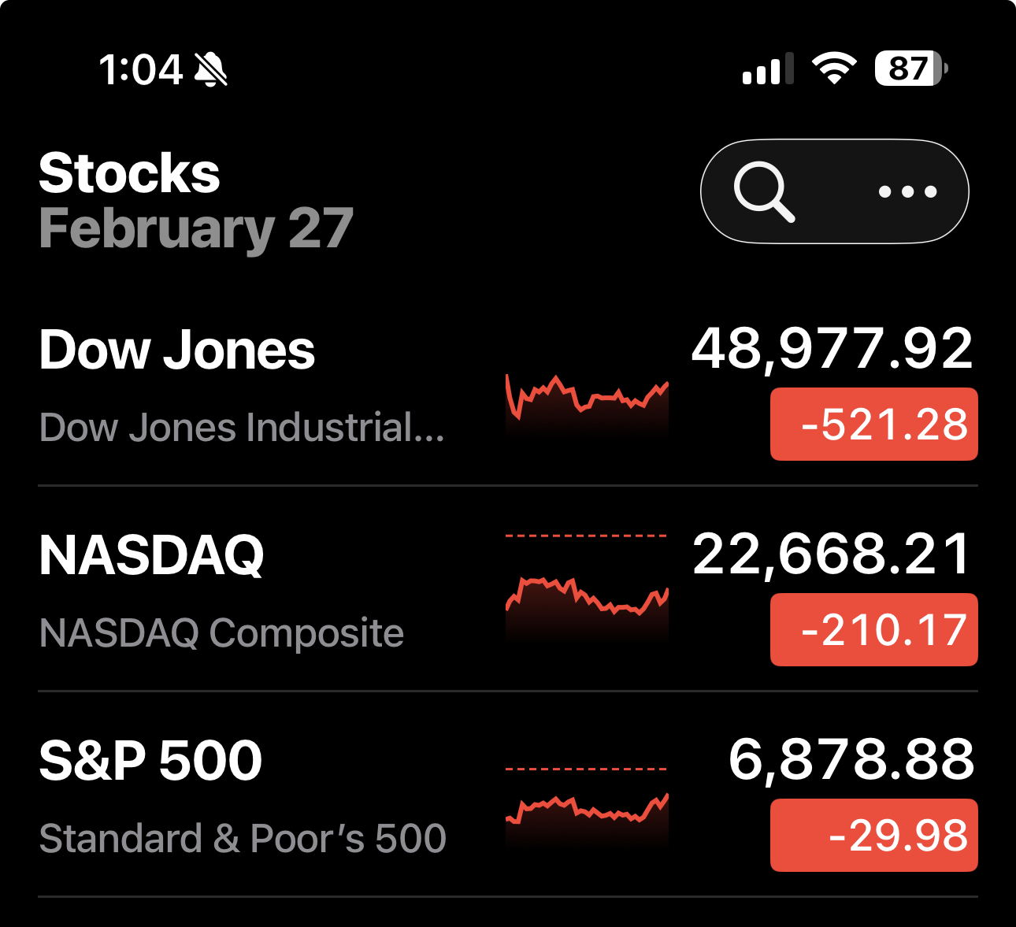Tap the 1:04 clock in status bar

pyautogui.click(x=141, y=70)
